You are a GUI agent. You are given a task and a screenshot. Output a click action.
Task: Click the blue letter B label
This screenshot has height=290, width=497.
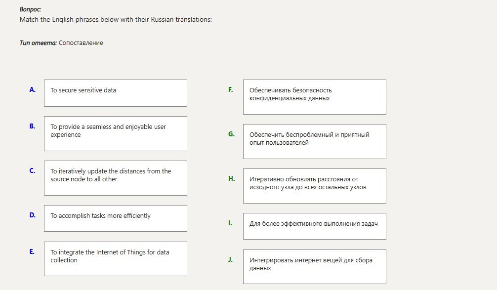click(32, 126)
